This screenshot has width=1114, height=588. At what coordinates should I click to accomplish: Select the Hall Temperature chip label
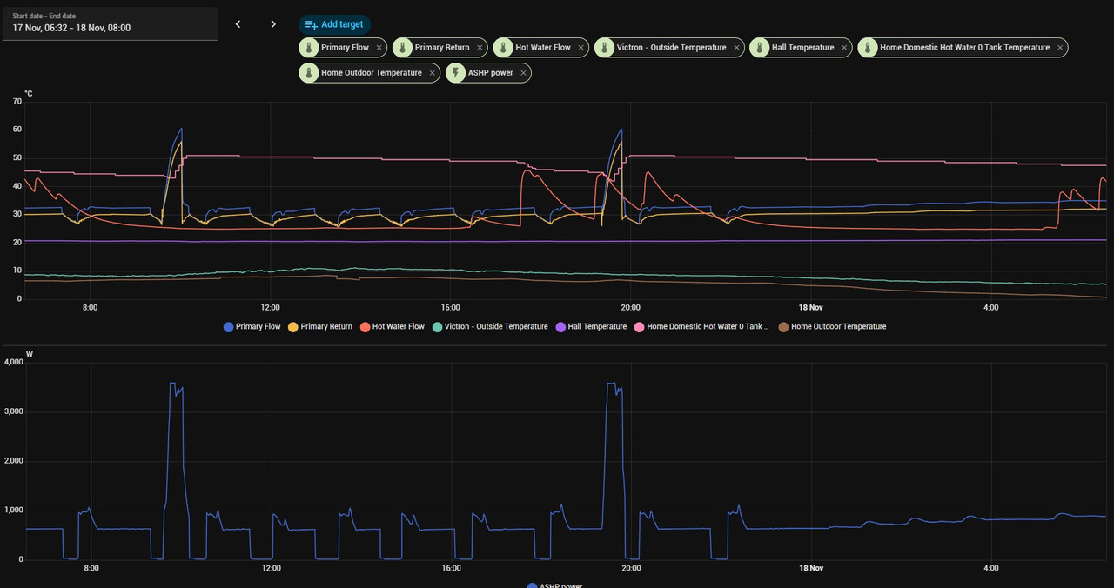click(x=802, y=48)
